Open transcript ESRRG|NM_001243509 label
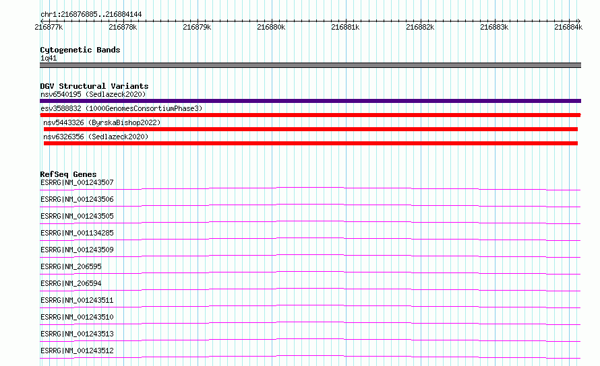The image size is (600, 366). click(x=77, y=250)
